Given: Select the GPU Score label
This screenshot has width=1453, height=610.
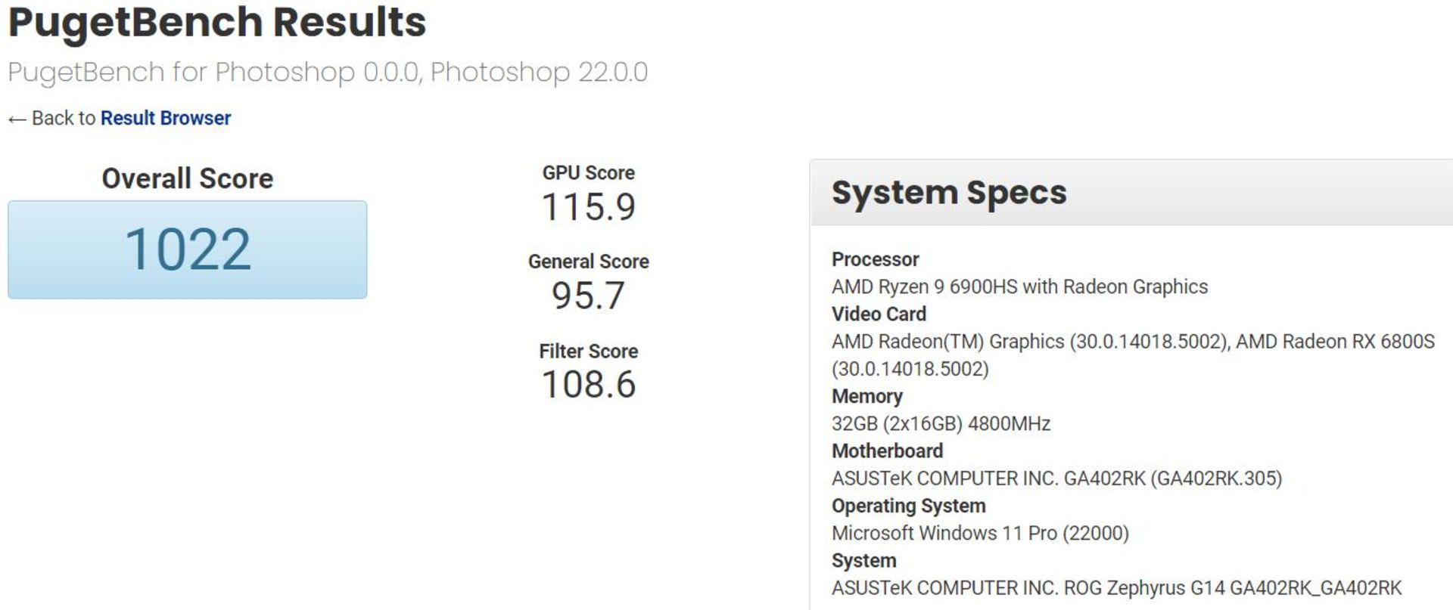Looking at the screenshot, I should click(587, 172).
